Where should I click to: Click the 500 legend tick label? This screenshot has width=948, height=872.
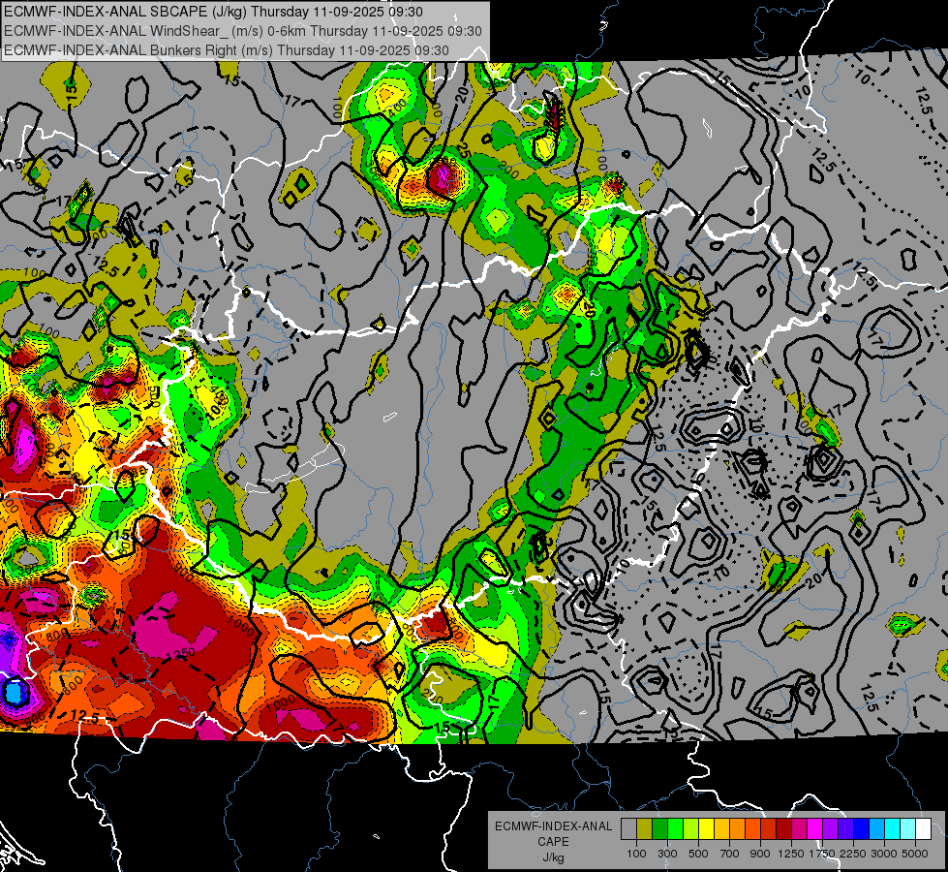[x=698, y=854]
